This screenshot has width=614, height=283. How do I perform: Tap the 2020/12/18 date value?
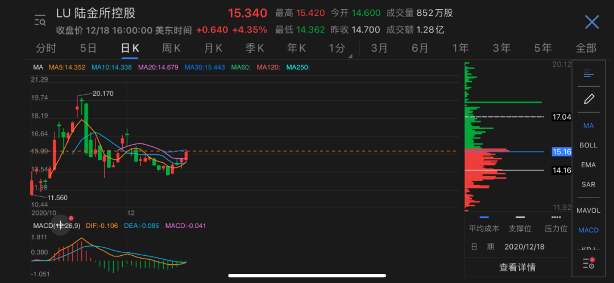pyautogui.click(x=524, y=247)
